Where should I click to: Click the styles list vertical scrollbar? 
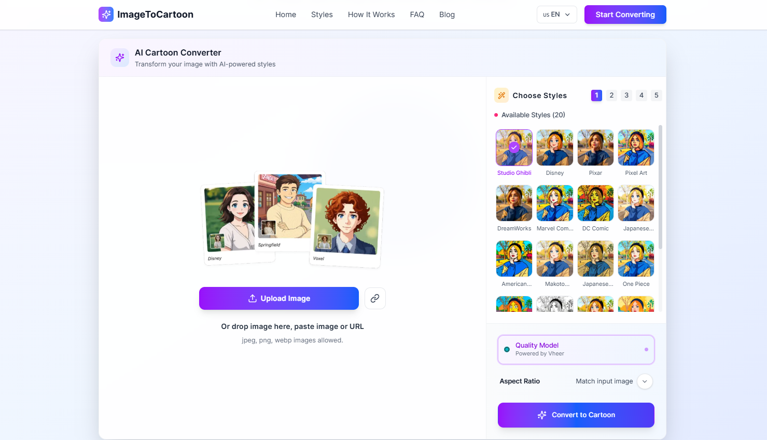click(660, 187)
